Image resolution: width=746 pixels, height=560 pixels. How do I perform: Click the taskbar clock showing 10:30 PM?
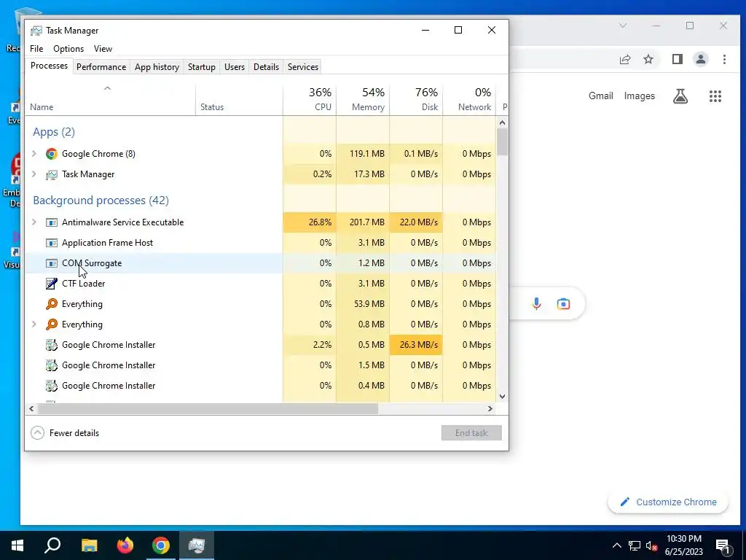[683, 545]
